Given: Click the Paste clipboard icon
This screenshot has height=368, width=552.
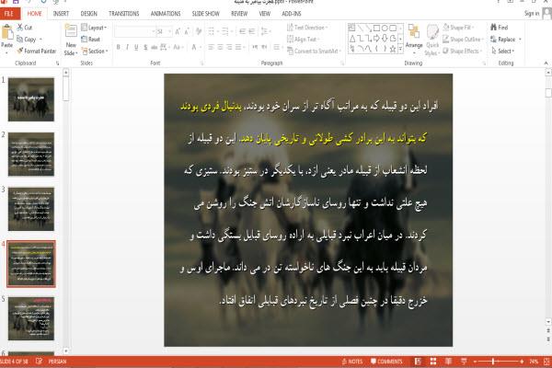Looking at the screenshot, I should (6, 33).
